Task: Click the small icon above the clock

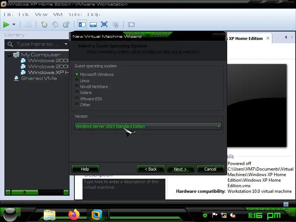Action: (286, 204)
